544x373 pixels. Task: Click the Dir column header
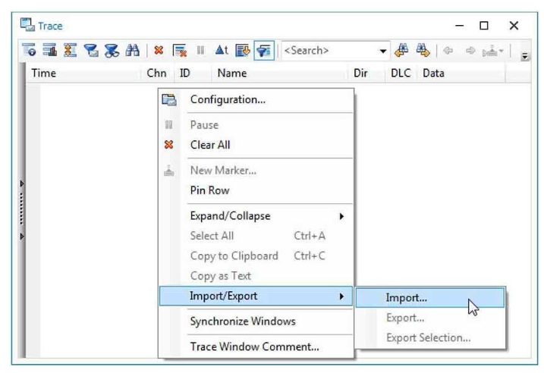366,73
